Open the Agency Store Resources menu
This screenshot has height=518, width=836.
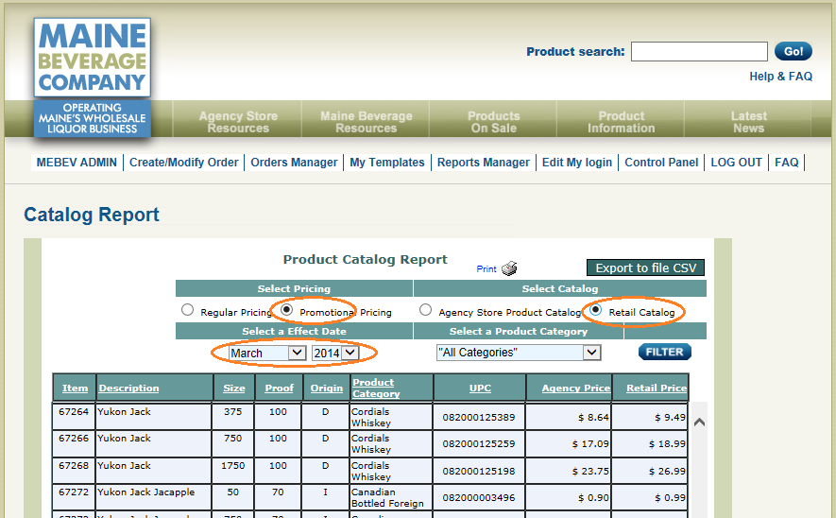point(238,122)
